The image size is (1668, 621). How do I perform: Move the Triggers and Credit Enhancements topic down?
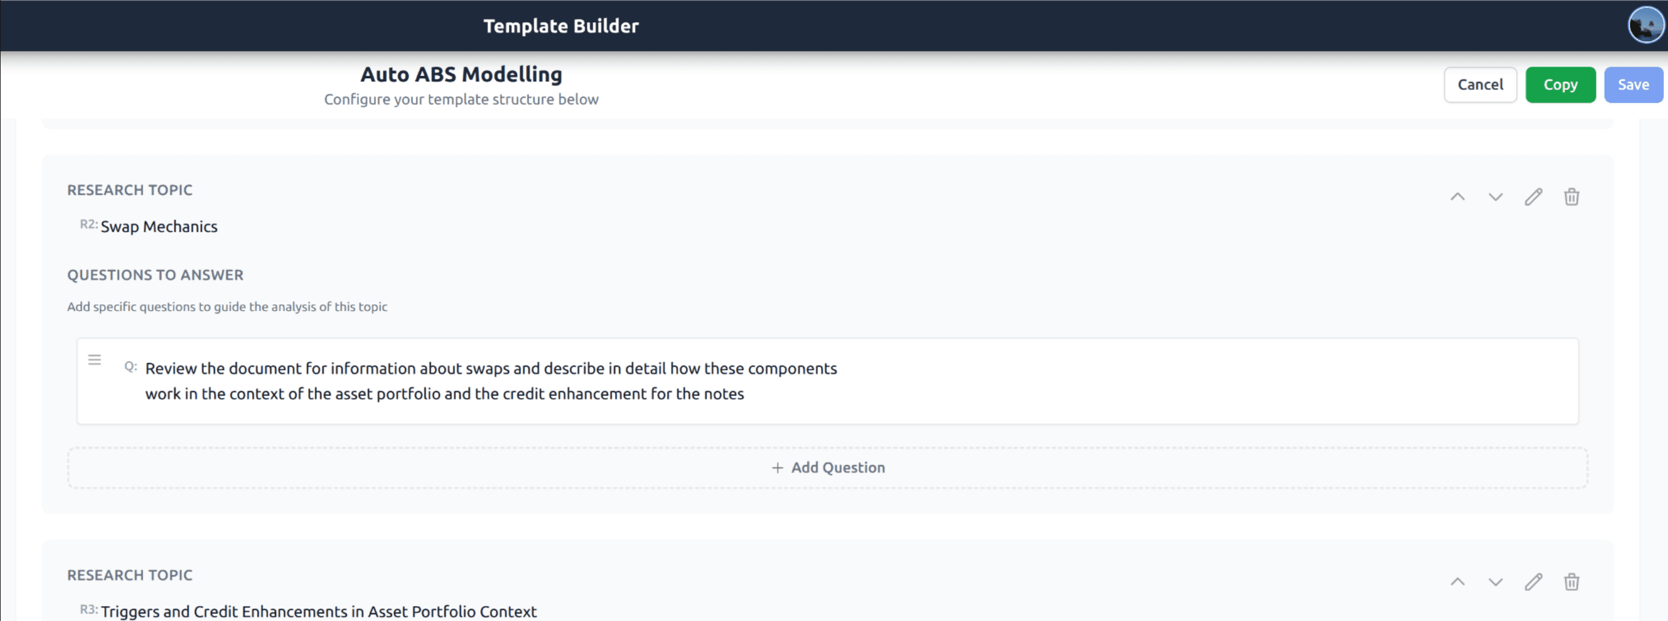point(1495,582)
